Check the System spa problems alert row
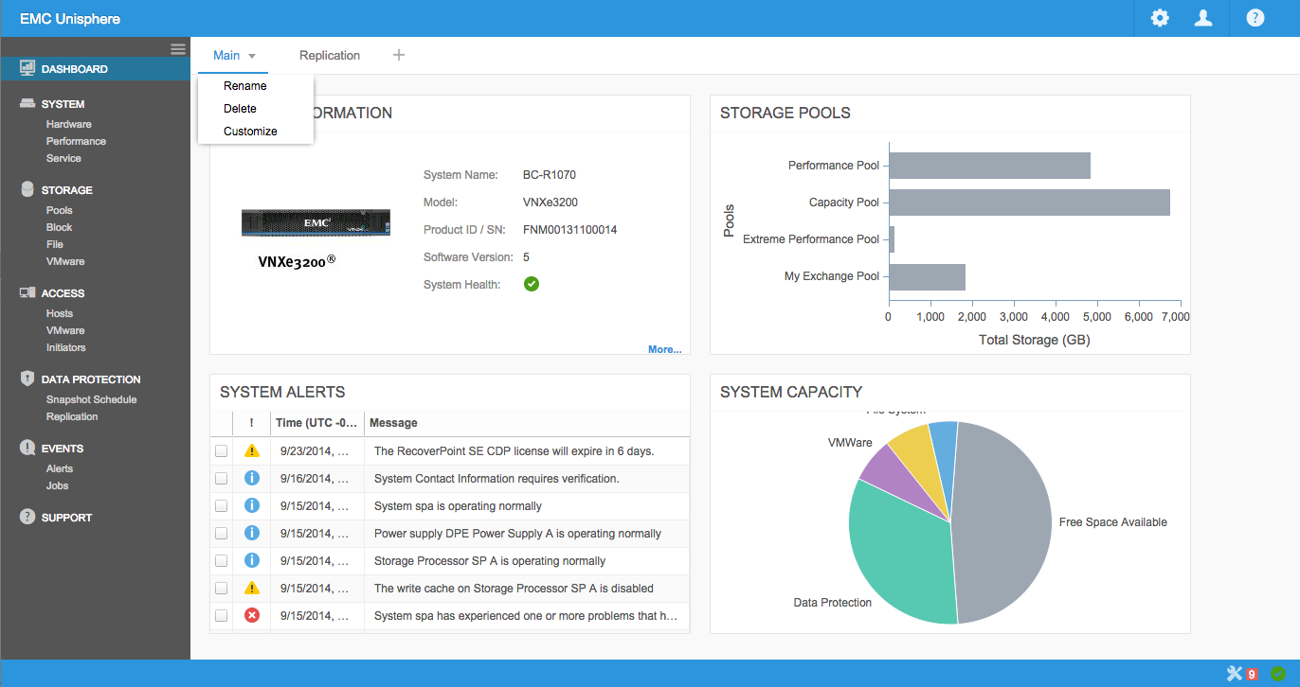 click(x=221, y=615)
